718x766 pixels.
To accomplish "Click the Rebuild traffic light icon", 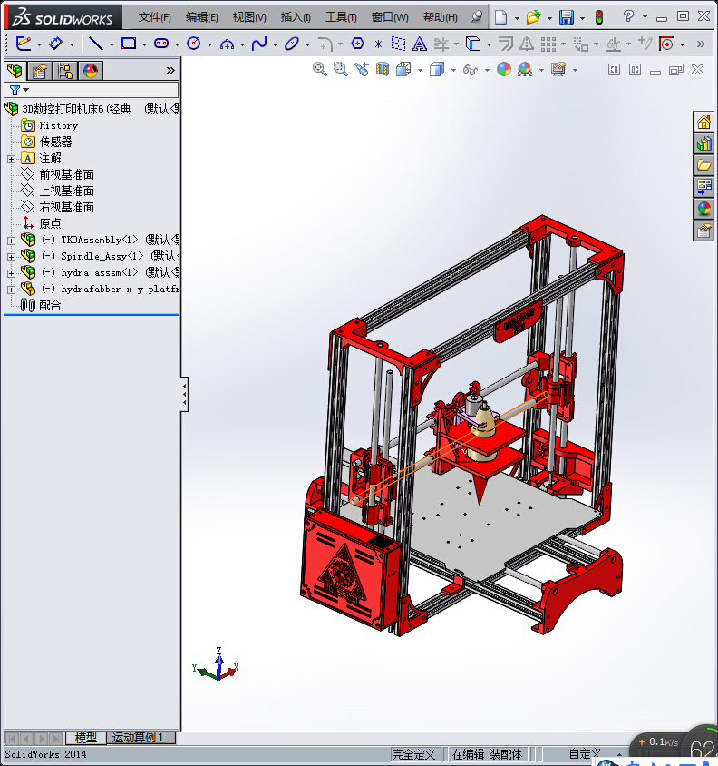I will [x=599, y=17].
